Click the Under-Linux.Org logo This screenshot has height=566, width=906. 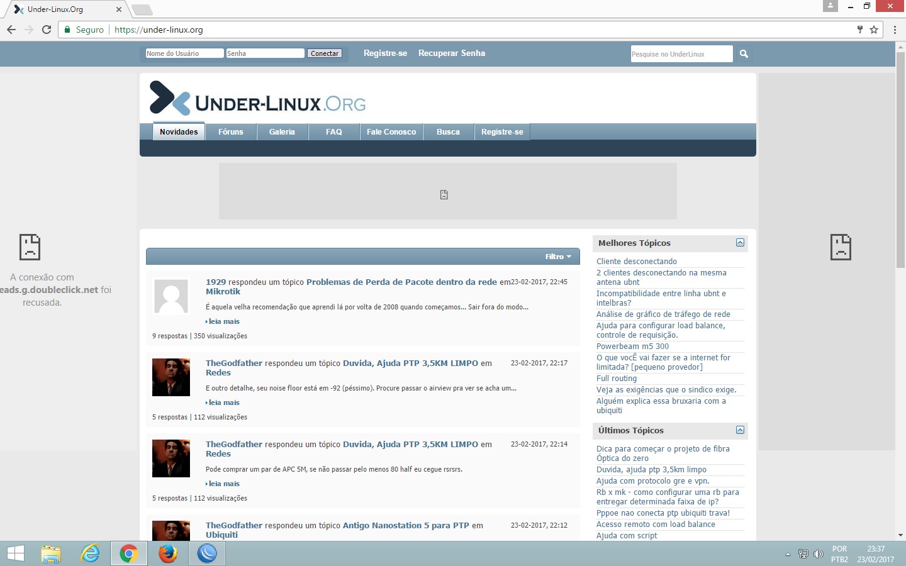257,99
